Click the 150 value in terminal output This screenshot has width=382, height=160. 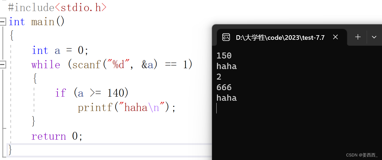click(224, 55)
